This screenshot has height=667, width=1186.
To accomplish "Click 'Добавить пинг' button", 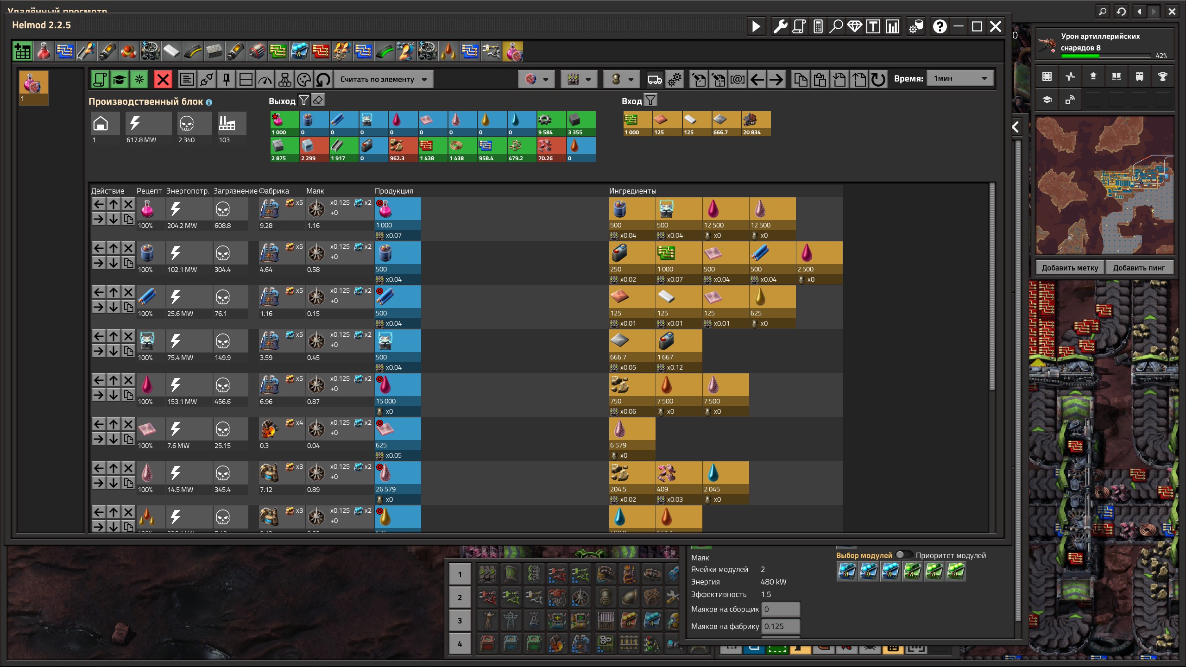I will [1139, 268].
